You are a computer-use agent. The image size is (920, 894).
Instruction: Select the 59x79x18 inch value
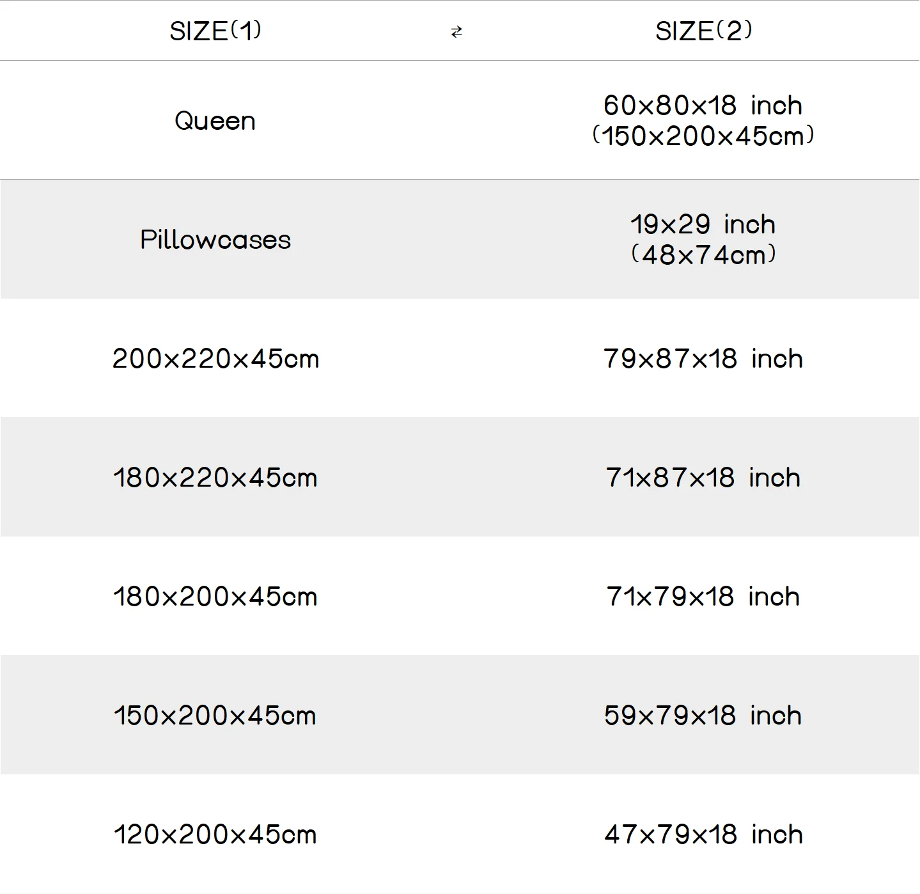[703, 716]
